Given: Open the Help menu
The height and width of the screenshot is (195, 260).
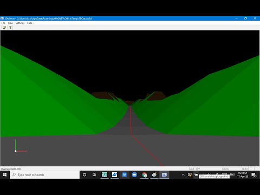Looking at the screenshot, I should [30, 23].
